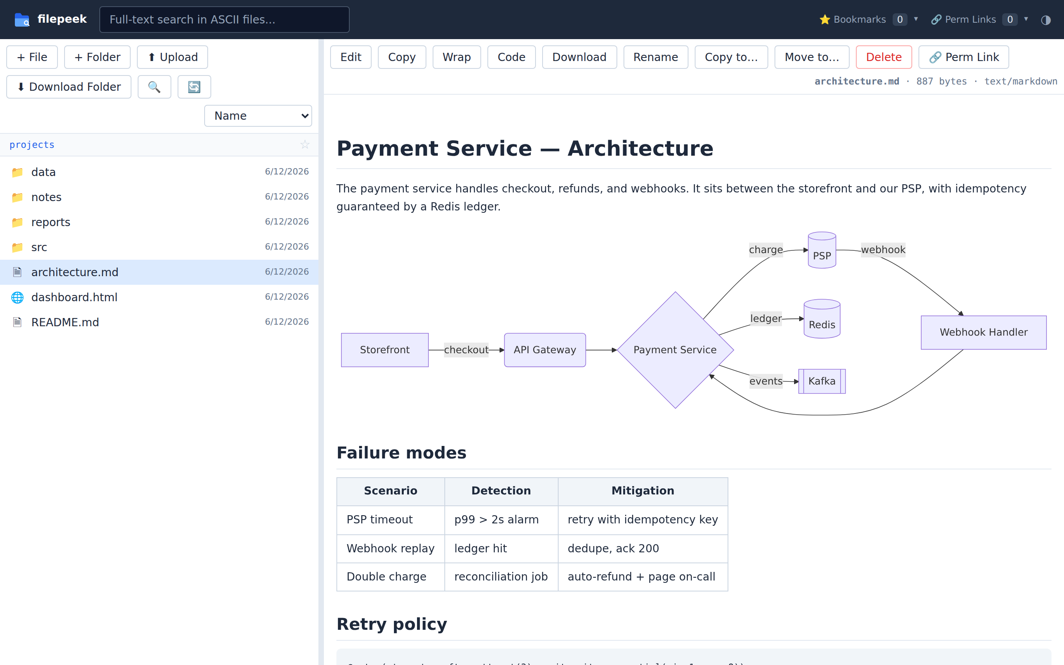Refresh the file list with reload icon
Image resolution: width=1064 pixels, height=665 pixels.
(x=194, y=86)
